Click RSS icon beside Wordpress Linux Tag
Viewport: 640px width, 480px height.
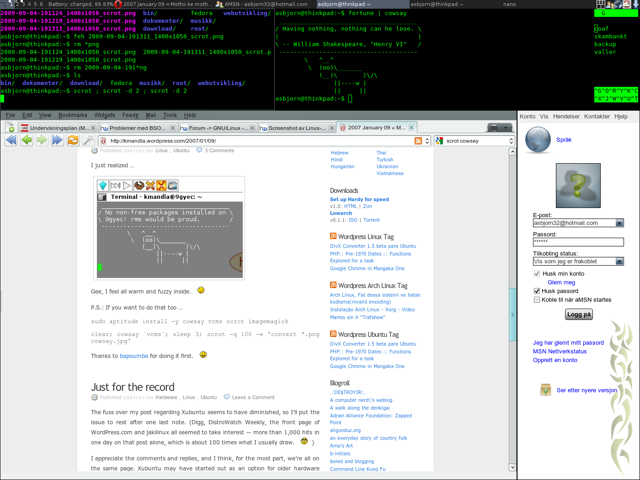(333, 236)
